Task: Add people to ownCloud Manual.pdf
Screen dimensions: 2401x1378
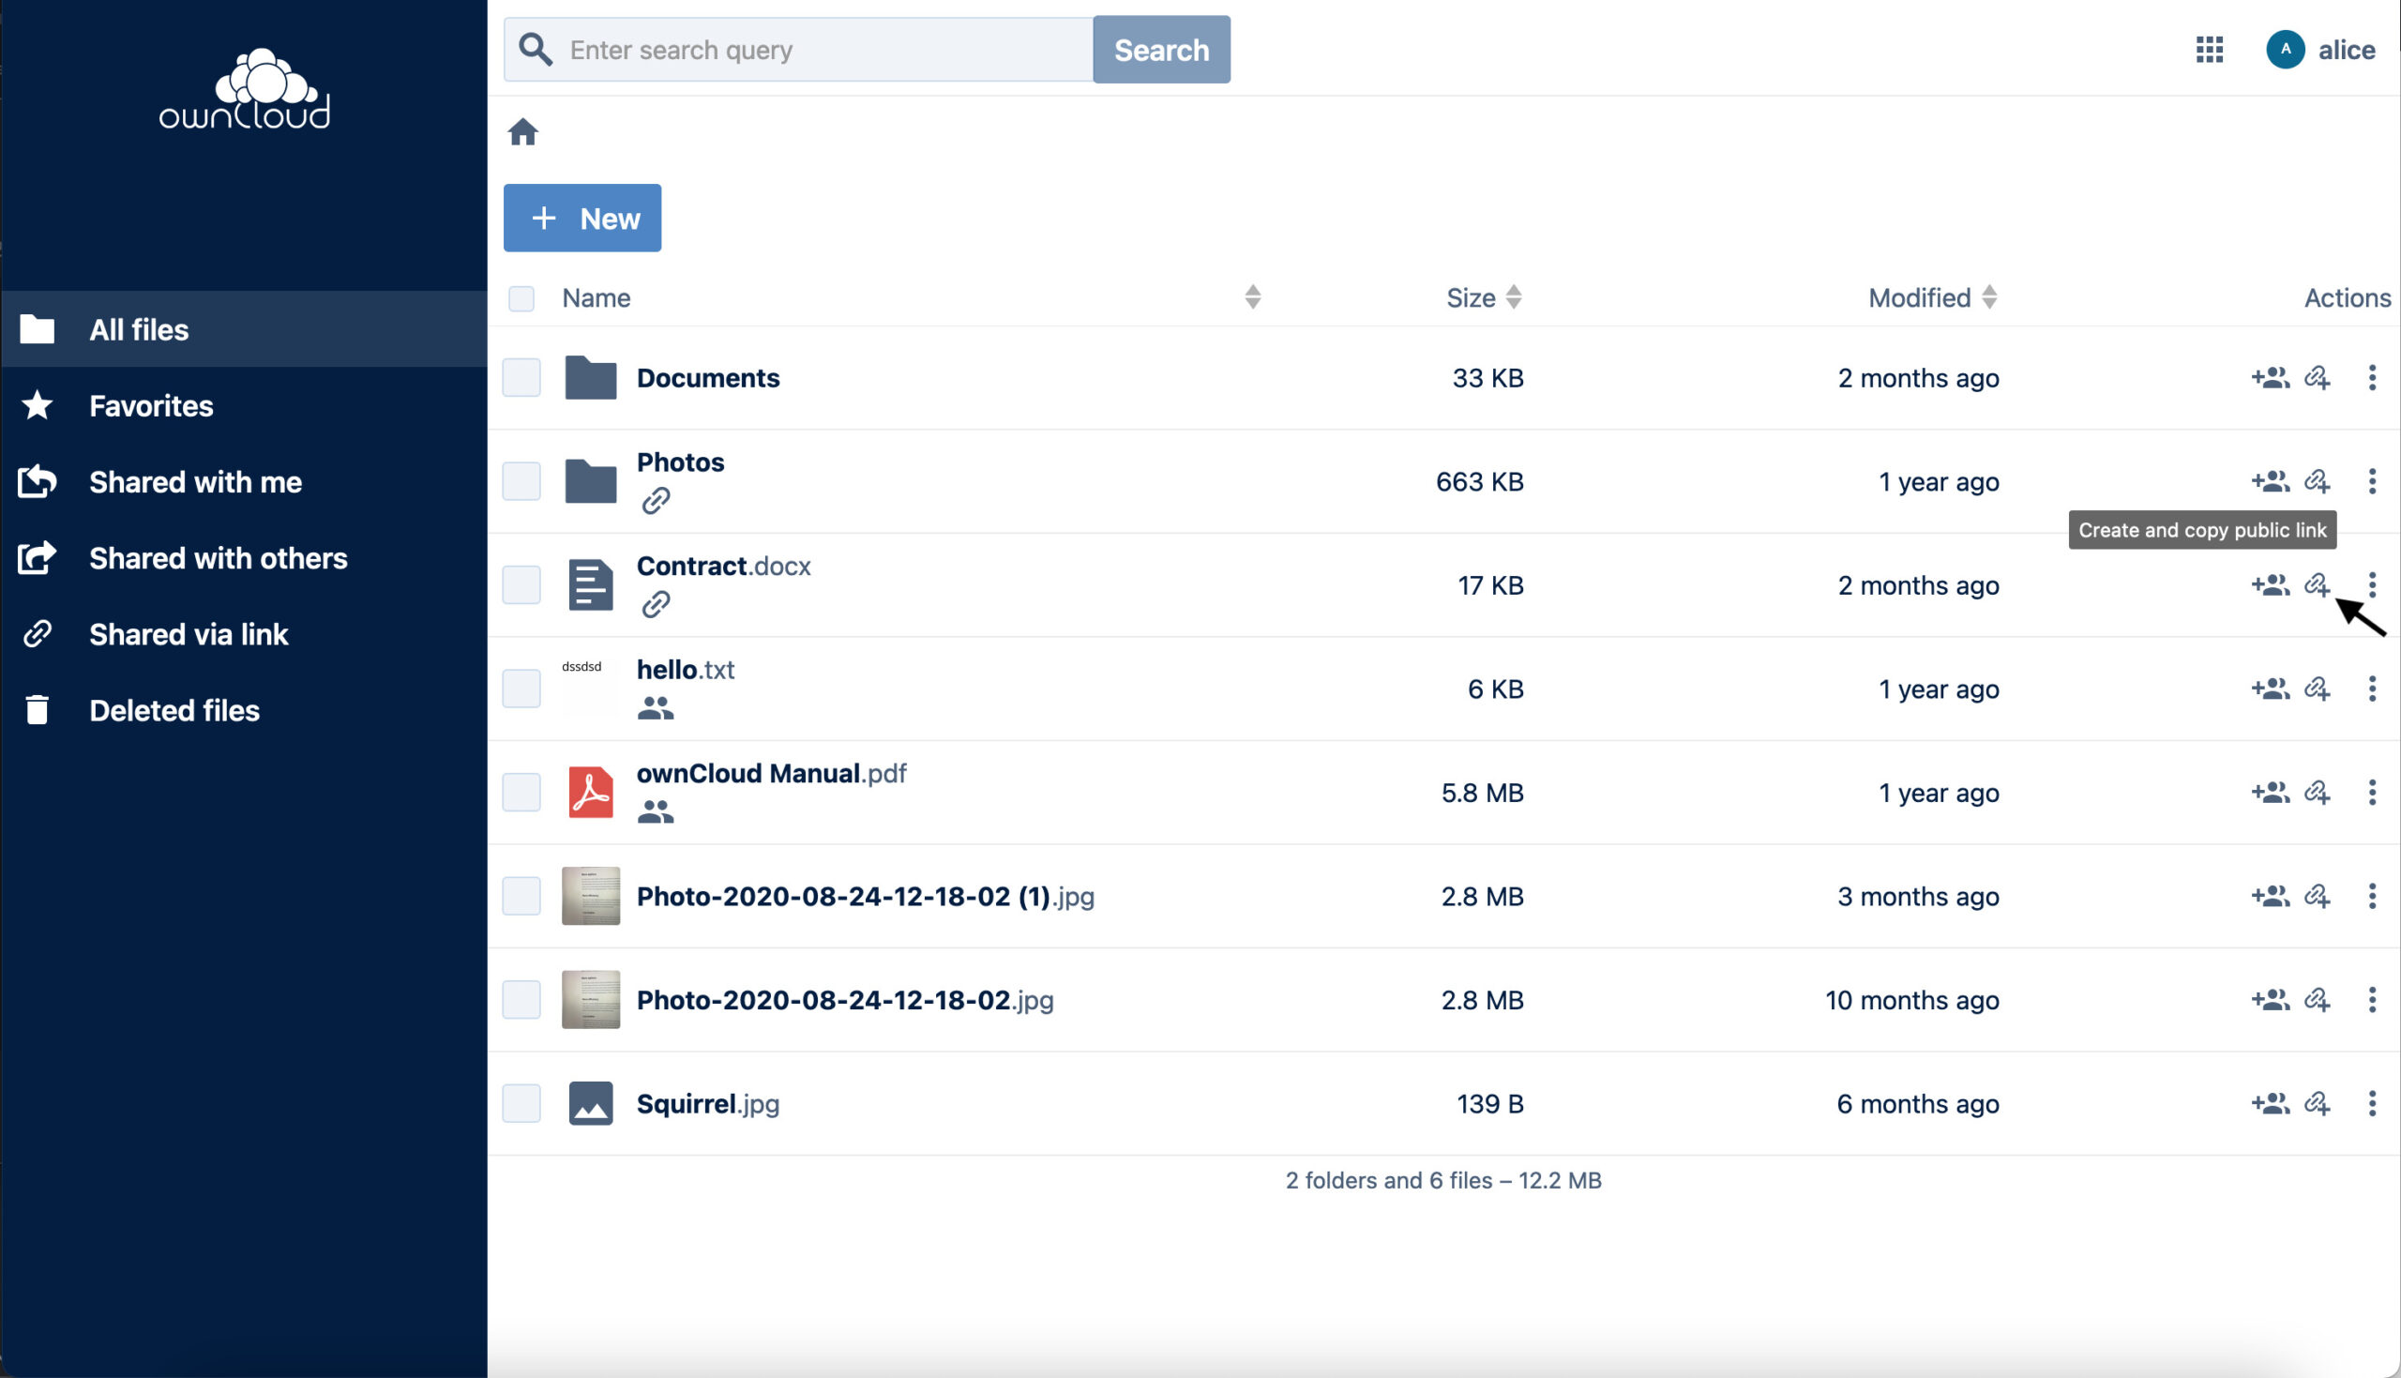Action: pos(2270,792)
